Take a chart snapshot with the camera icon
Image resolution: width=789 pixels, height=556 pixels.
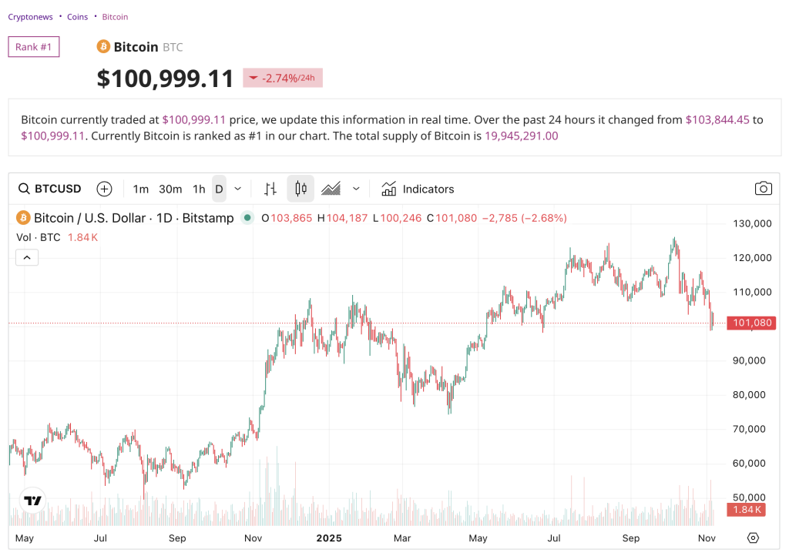763,188
